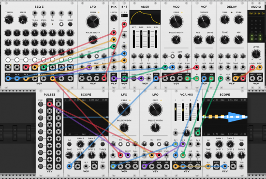266x179 pixels.
Task: Toggle the TRIG button on the SCOPE beside VCA MIX
Action: click(x=241, y=144)
